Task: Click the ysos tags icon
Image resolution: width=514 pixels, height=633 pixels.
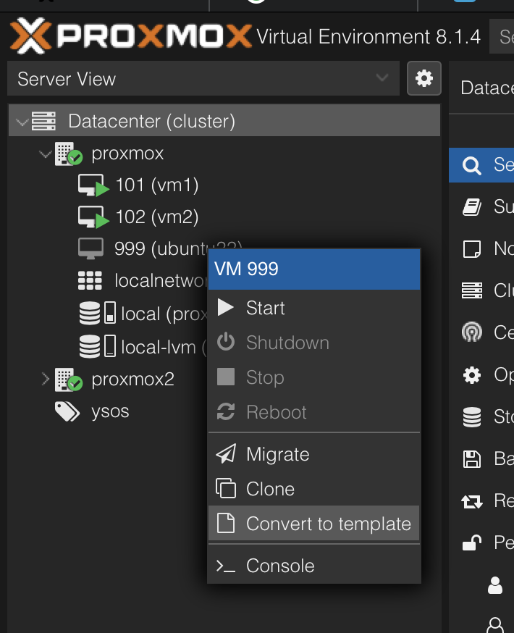Action: pos(67,411)
